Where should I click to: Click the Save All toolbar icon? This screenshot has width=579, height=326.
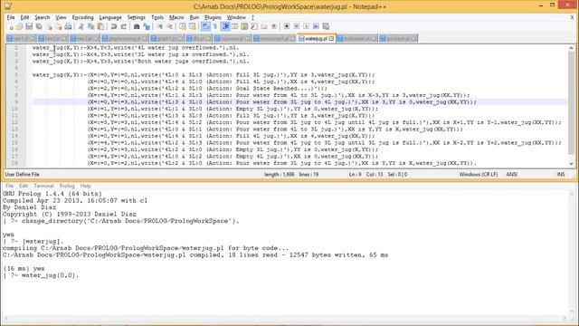tap(39, 26)
